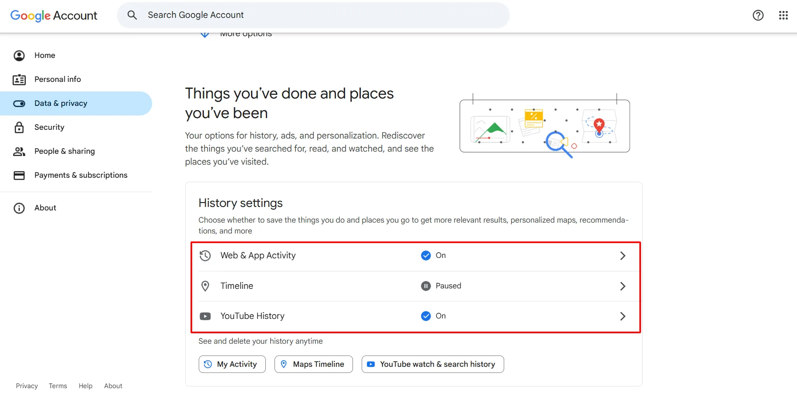This screenshot has width=797, height=396.
Task: Click the People & sharing icon
Action: pyautogui.click(x=19, y=151)
